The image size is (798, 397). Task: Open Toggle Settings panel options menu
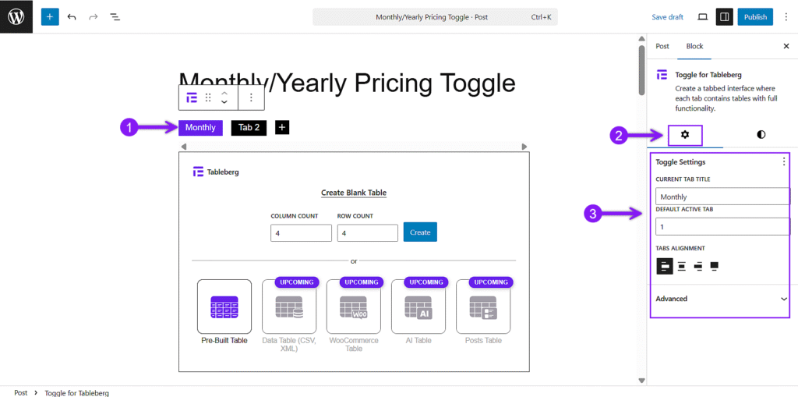tap(784, 162)
